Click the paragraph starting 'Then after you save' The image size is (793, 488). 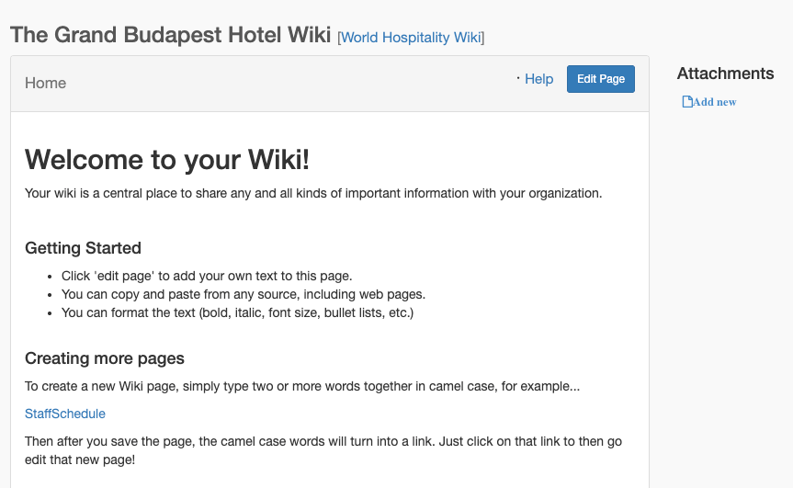[x=323, y=450]
